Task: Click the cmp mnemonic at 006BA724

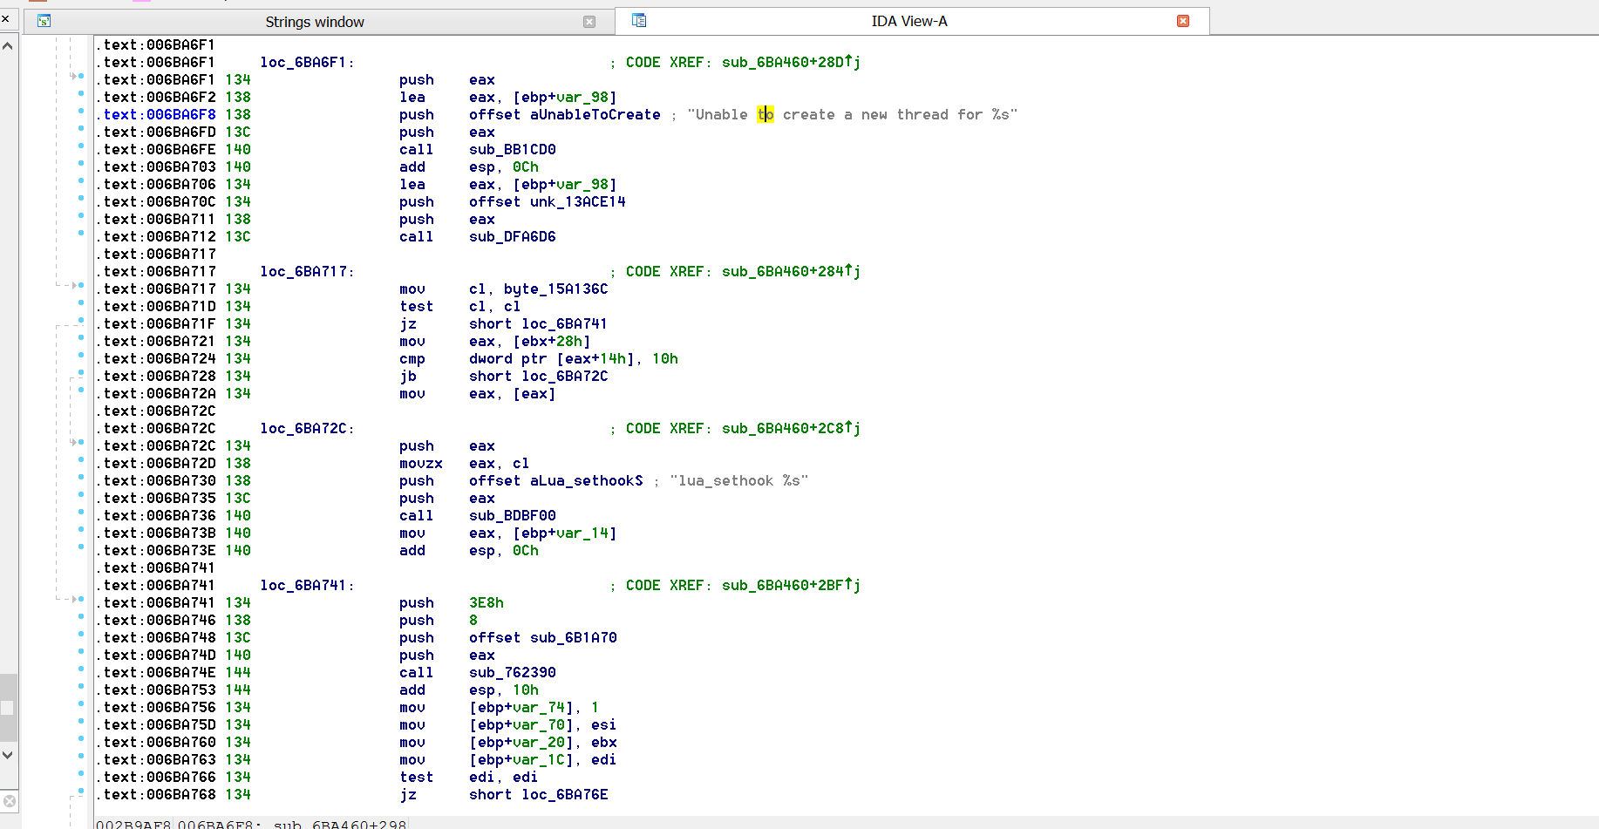Action: click(x=412, y=359)
